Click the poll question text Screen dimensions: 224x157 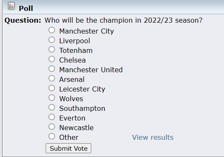[x=124, y=20]
